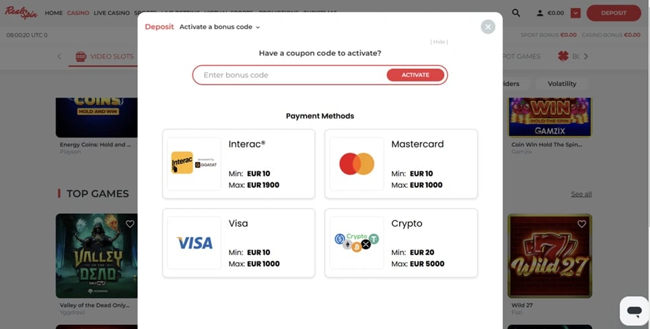Screen dimensions: 650x329
Task: Favorite Valley of the Dead game
Action: [130, 224]
